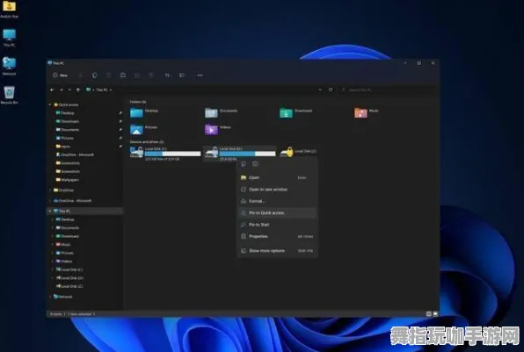
Task: Click the Delete trash icon in the toolbar
Action: [x=151, y=75]
